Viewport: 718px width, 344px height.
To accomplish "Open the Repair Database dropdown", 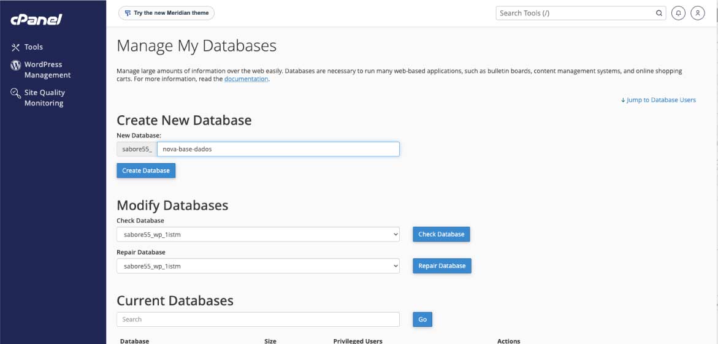I will pyautogui.click(x=258, y=266).
